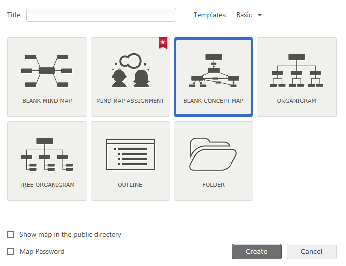Choose the Tree Organigram icon

[47, 154]
